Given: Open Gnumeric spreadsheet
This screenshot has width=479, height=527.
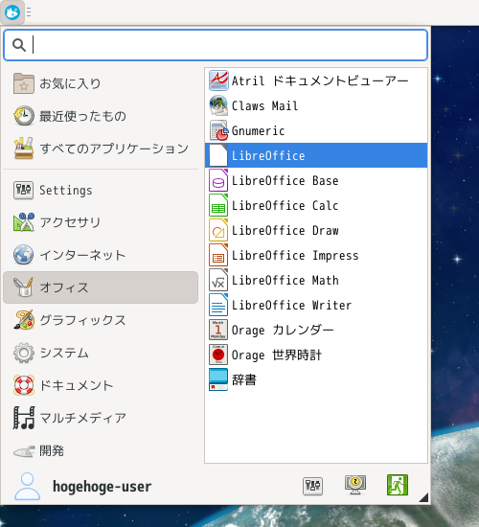Looking at the screenshot, I should point(316,130).
